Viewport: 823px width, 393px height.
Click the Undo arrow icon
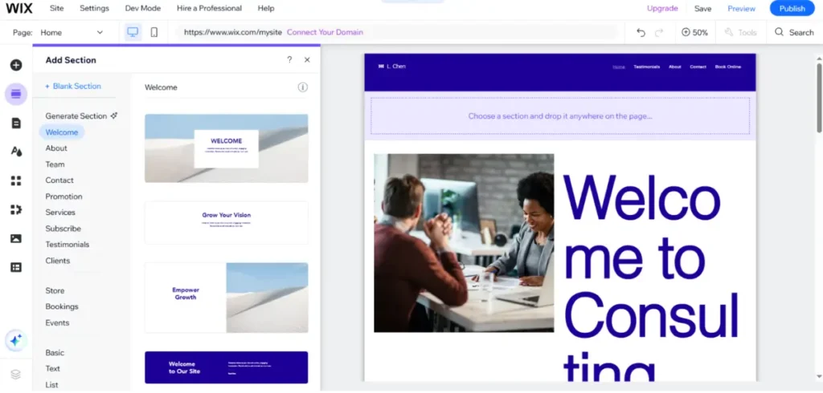point(641,33)
